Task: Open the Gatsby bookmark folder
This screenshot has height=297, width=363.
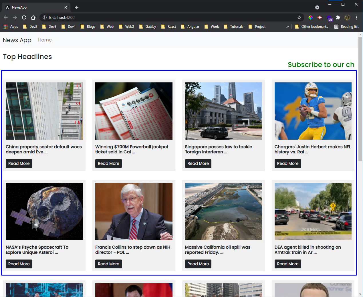Action: pos(148,27)
